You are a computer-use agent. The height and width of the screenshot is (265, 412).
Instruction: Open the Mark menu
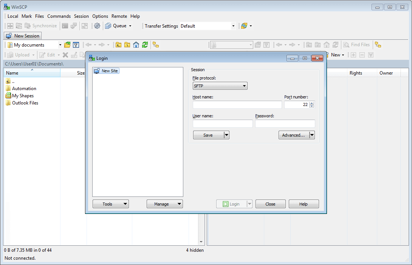[x=27, y=16]
